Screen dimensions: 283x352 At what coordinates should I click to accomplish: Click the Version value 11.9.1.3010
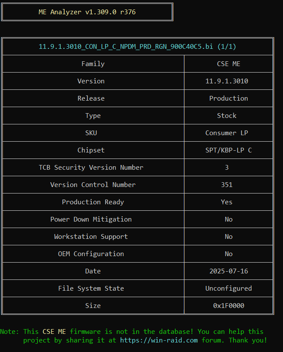click(x=227, y=81)
